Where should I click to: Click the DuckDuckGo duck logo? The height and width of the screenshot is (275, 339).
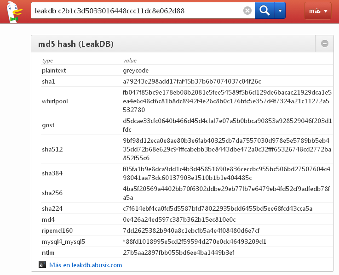tap(14, 11)
